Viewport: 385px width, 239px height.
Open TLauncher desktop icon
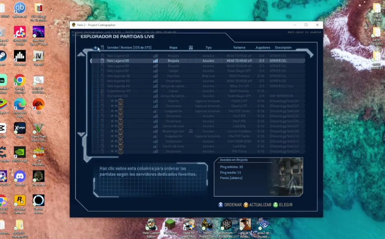(170, 226)
